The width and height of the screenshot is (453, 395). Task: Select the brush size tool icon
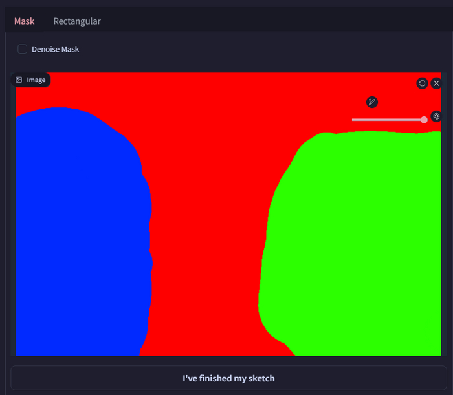pos(372,102)
